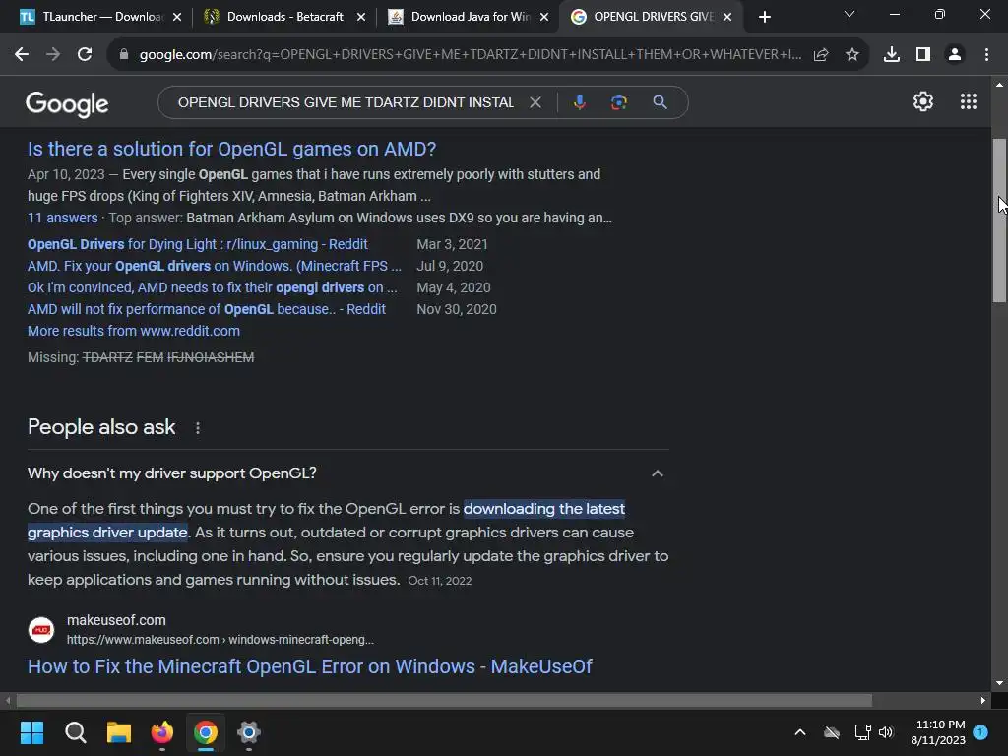Click the Google logo

[67, 103]
